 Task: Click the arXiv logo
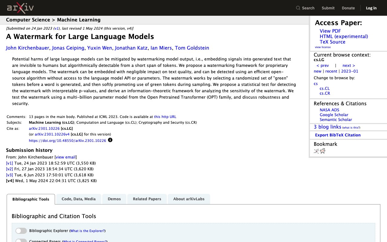coord(20,8)
